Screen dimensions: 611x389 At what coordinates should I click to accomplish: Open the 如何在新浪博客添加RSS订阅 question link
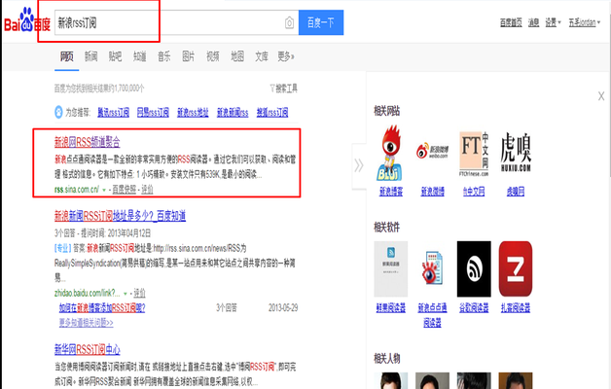tap(102, 308)
